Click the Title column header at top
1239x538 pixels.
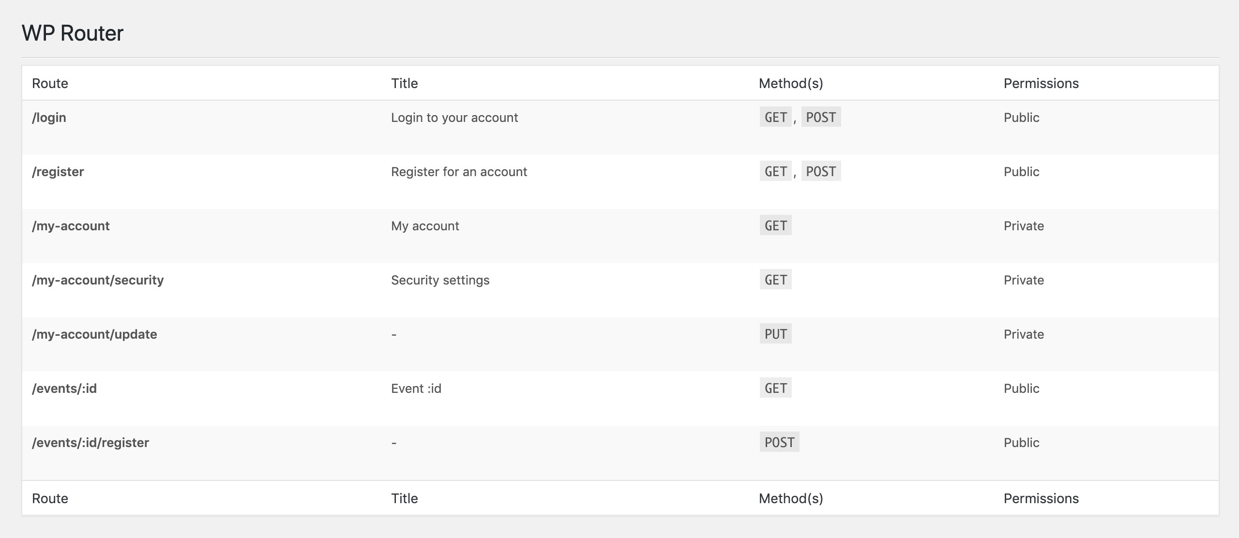[x=404, y=83]
